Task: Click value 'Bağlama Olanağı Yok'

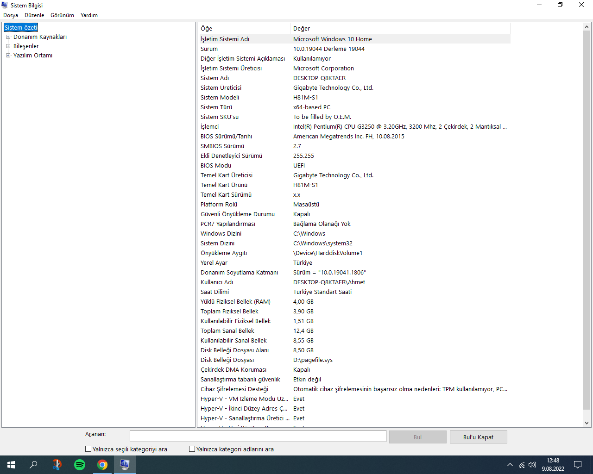Action: [x=322, y=224]
